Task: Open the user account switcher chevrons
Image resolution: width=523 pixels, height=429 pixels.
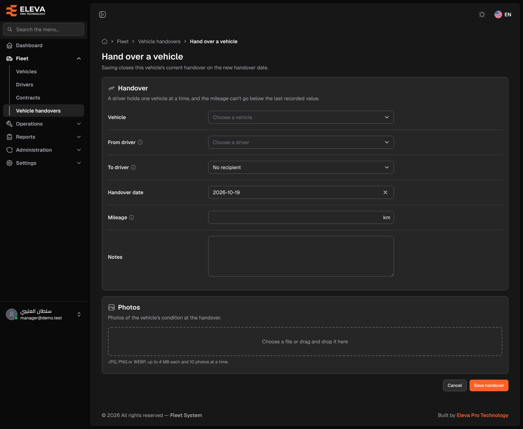Action: [79, 314]
